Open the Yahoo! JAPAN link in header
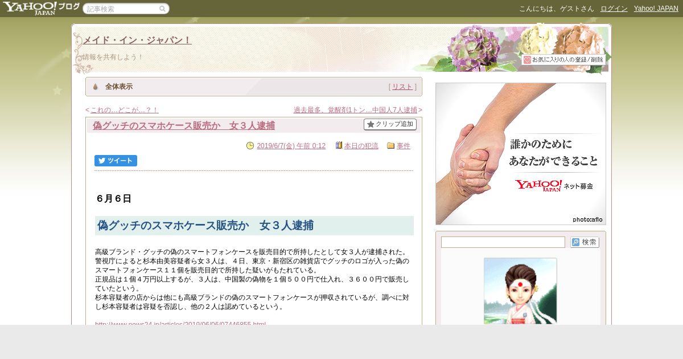 656,9
